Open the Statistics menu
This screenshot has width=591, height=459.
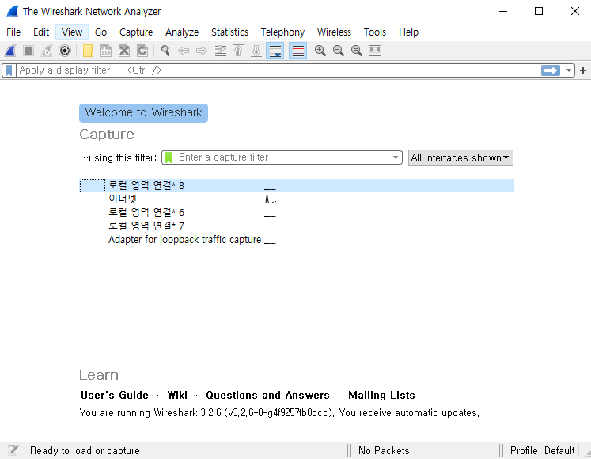[x=230, y=32]
